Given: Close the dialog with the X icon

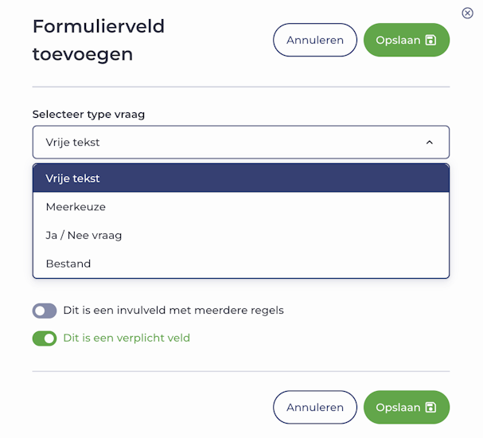Looking at the screenshot, I should [x=467, y=13].
